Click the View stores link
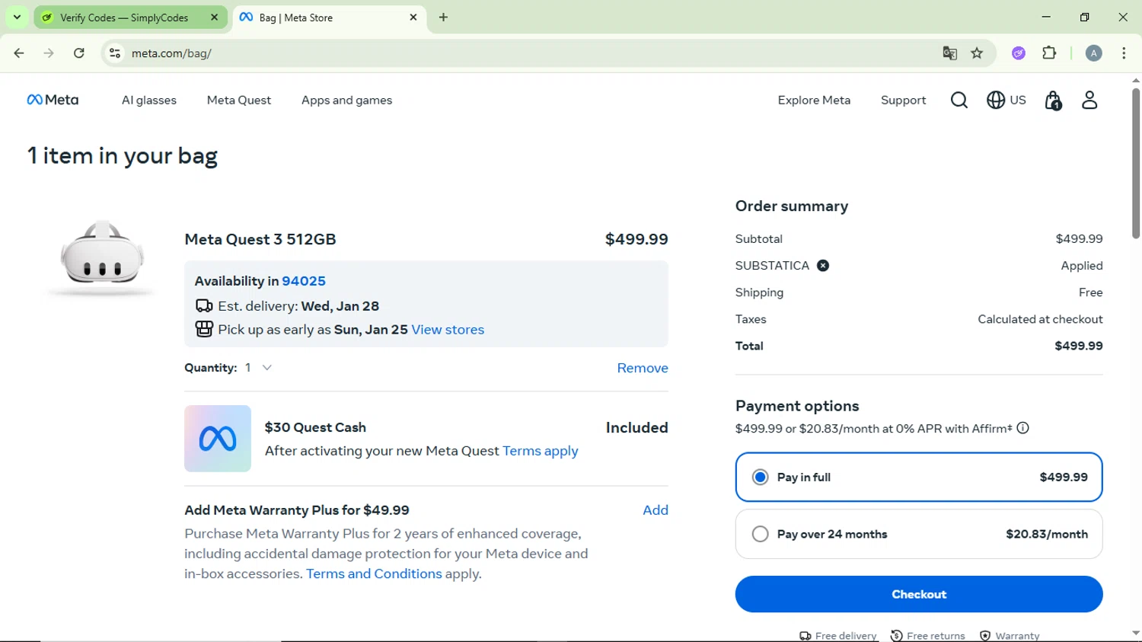Viewport: 1142px width, 642px height. pyautogui.click(x=448, y=330)
